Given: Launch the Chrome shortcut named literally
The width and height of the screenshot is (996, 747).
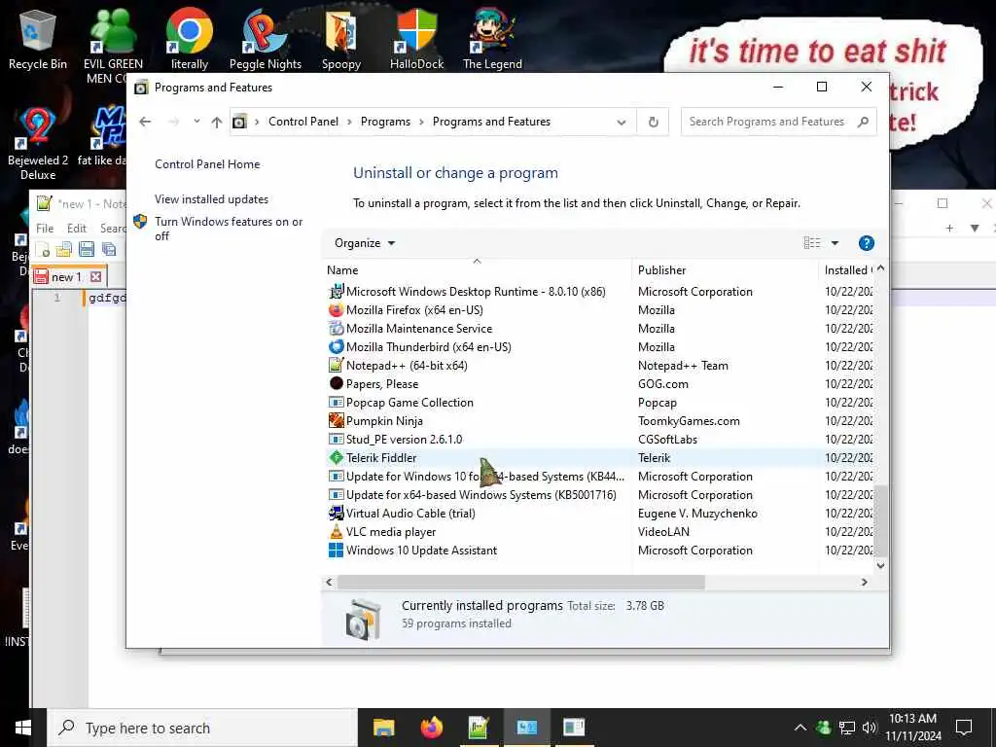Looking at the screenshot, I should tap(190, 39).
